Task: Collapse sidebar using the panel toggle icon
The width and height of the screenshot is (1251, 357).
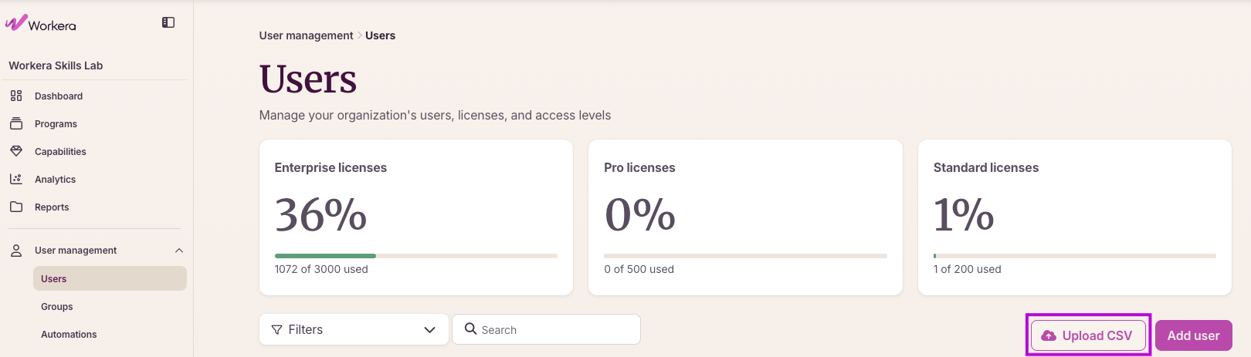Action: coord(168,22)
